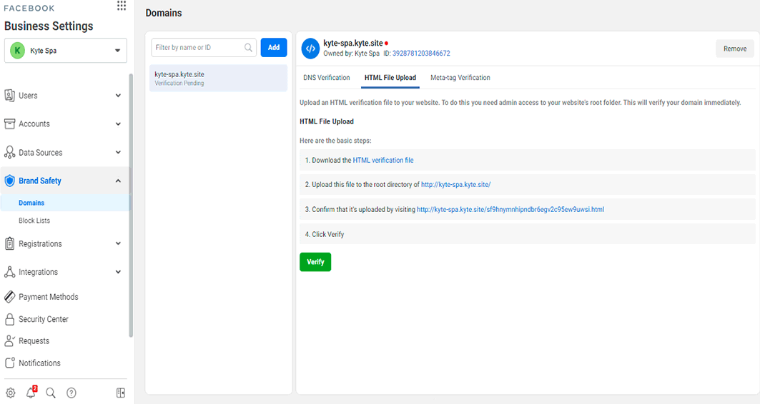The height and width of the screenshot is (404, 760).
Task: Download the HTML verification file link
Action: click(383, 160)
